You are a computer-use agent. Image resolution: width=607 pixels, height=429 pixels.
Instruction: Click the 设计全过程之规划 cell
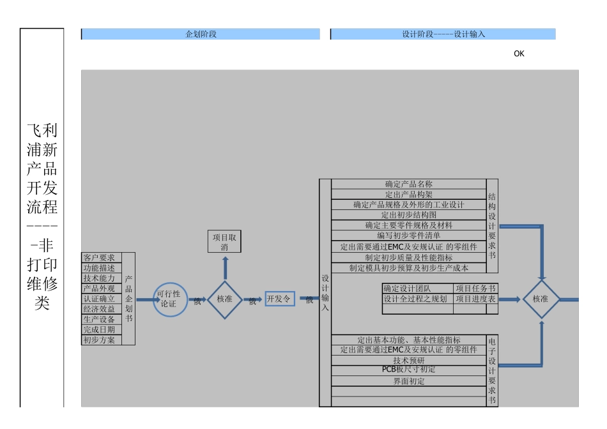pos(418,299)
